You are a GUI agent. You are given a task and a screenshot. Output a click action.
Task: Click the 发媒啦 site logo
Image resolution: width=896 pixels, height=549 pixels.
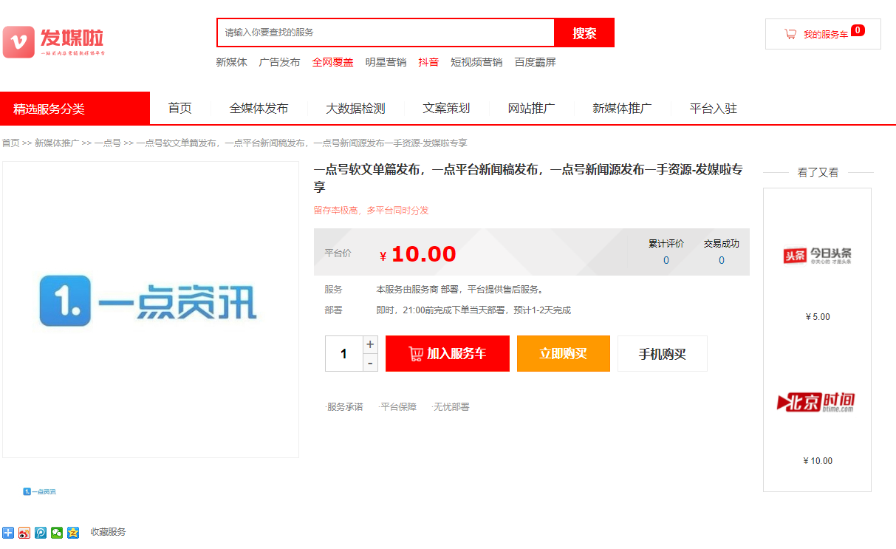point(54,41)
